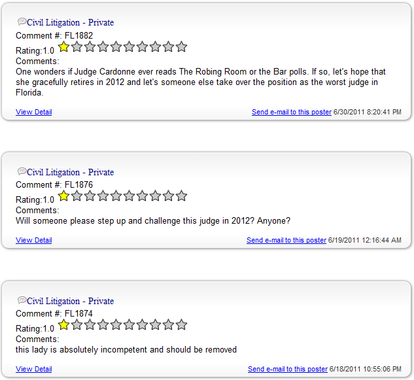
Task: Open View Detail for comment FL1882
Action: coord(34,112)
